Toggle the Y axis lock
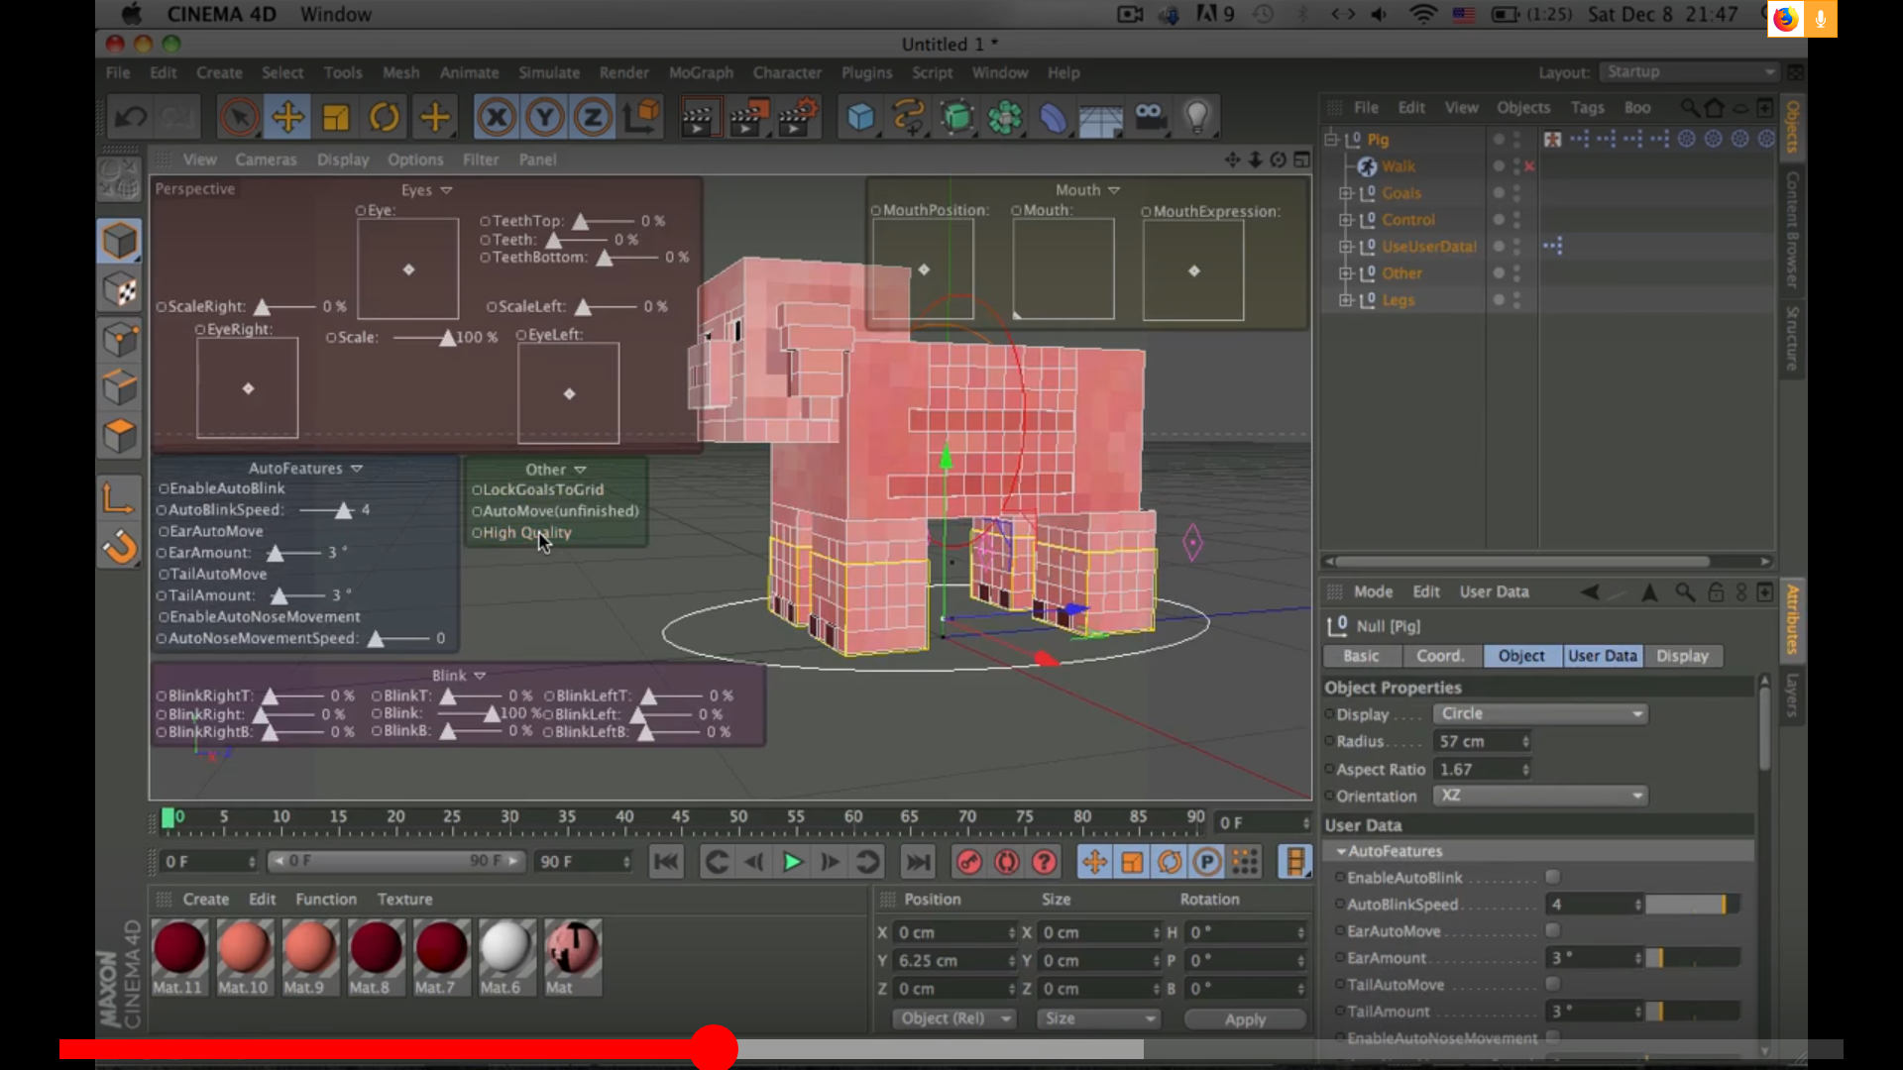The image size is (1903, 1070). pos(544,117)
